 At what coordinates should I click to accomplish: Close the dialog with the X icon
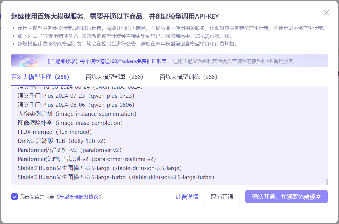[326, 13]
